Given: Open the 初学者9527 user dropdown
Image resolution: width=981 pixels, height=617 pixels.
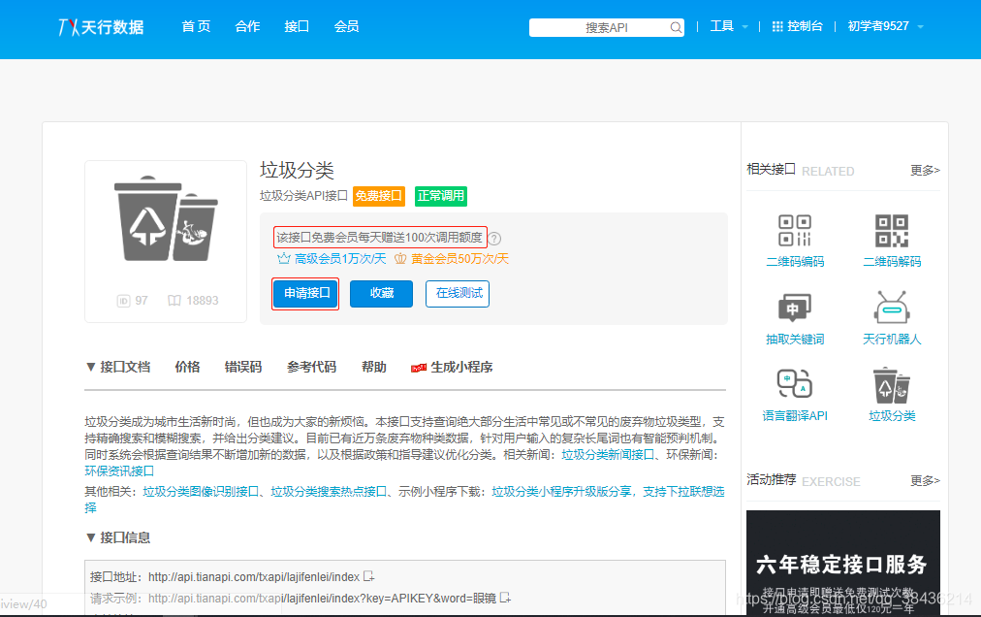Looking at the screenshot, I should tap(885, 26).
